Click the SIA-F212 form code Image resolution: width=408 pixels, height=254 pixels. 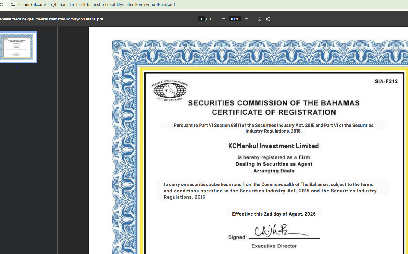click(386, 81)
